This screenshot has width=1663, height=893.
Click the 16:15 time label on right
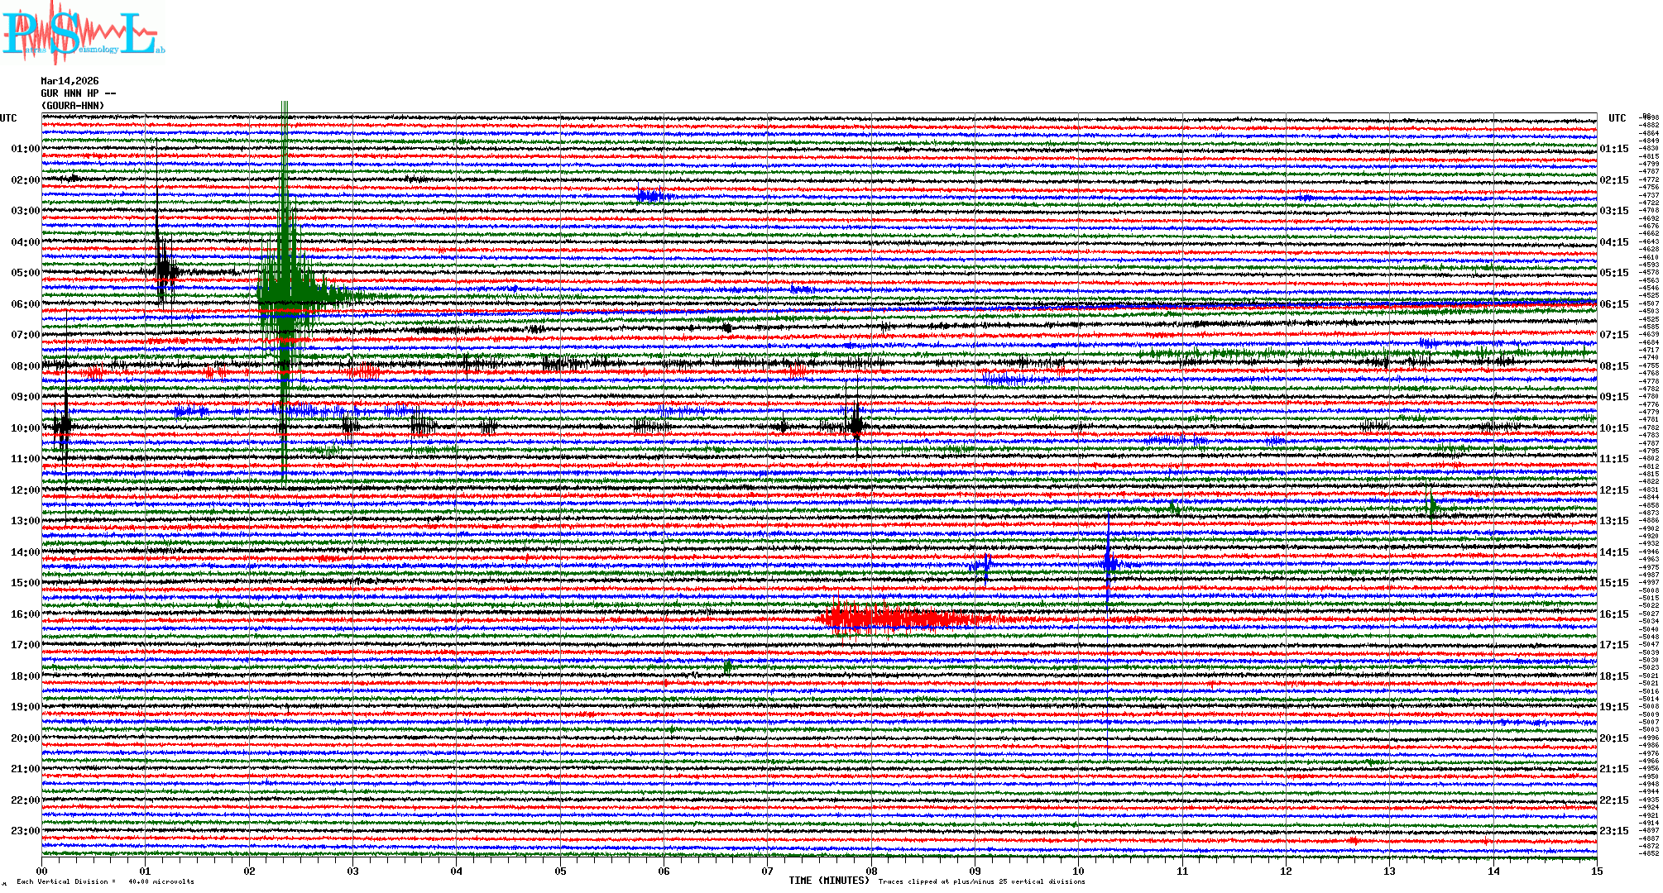click(x=1613, y=614)
